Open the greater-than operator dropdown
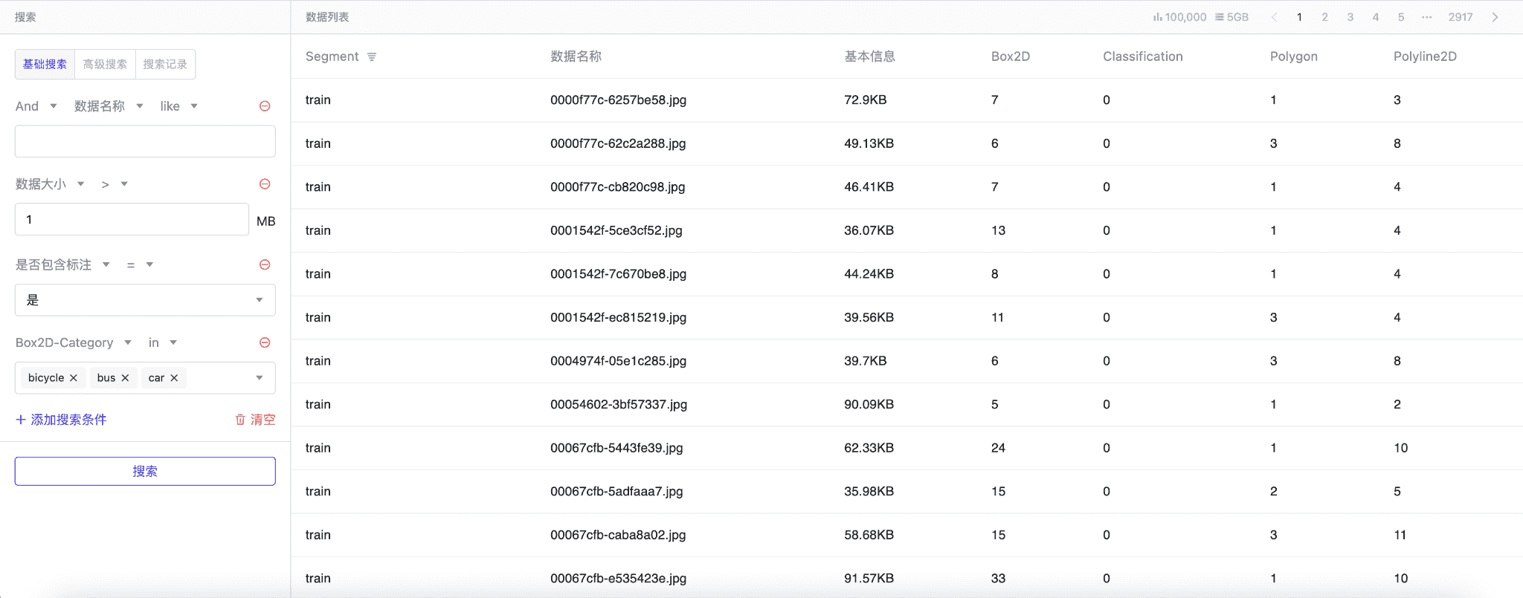This screenshot has width=1523, height=598. (x=115, y=184)
